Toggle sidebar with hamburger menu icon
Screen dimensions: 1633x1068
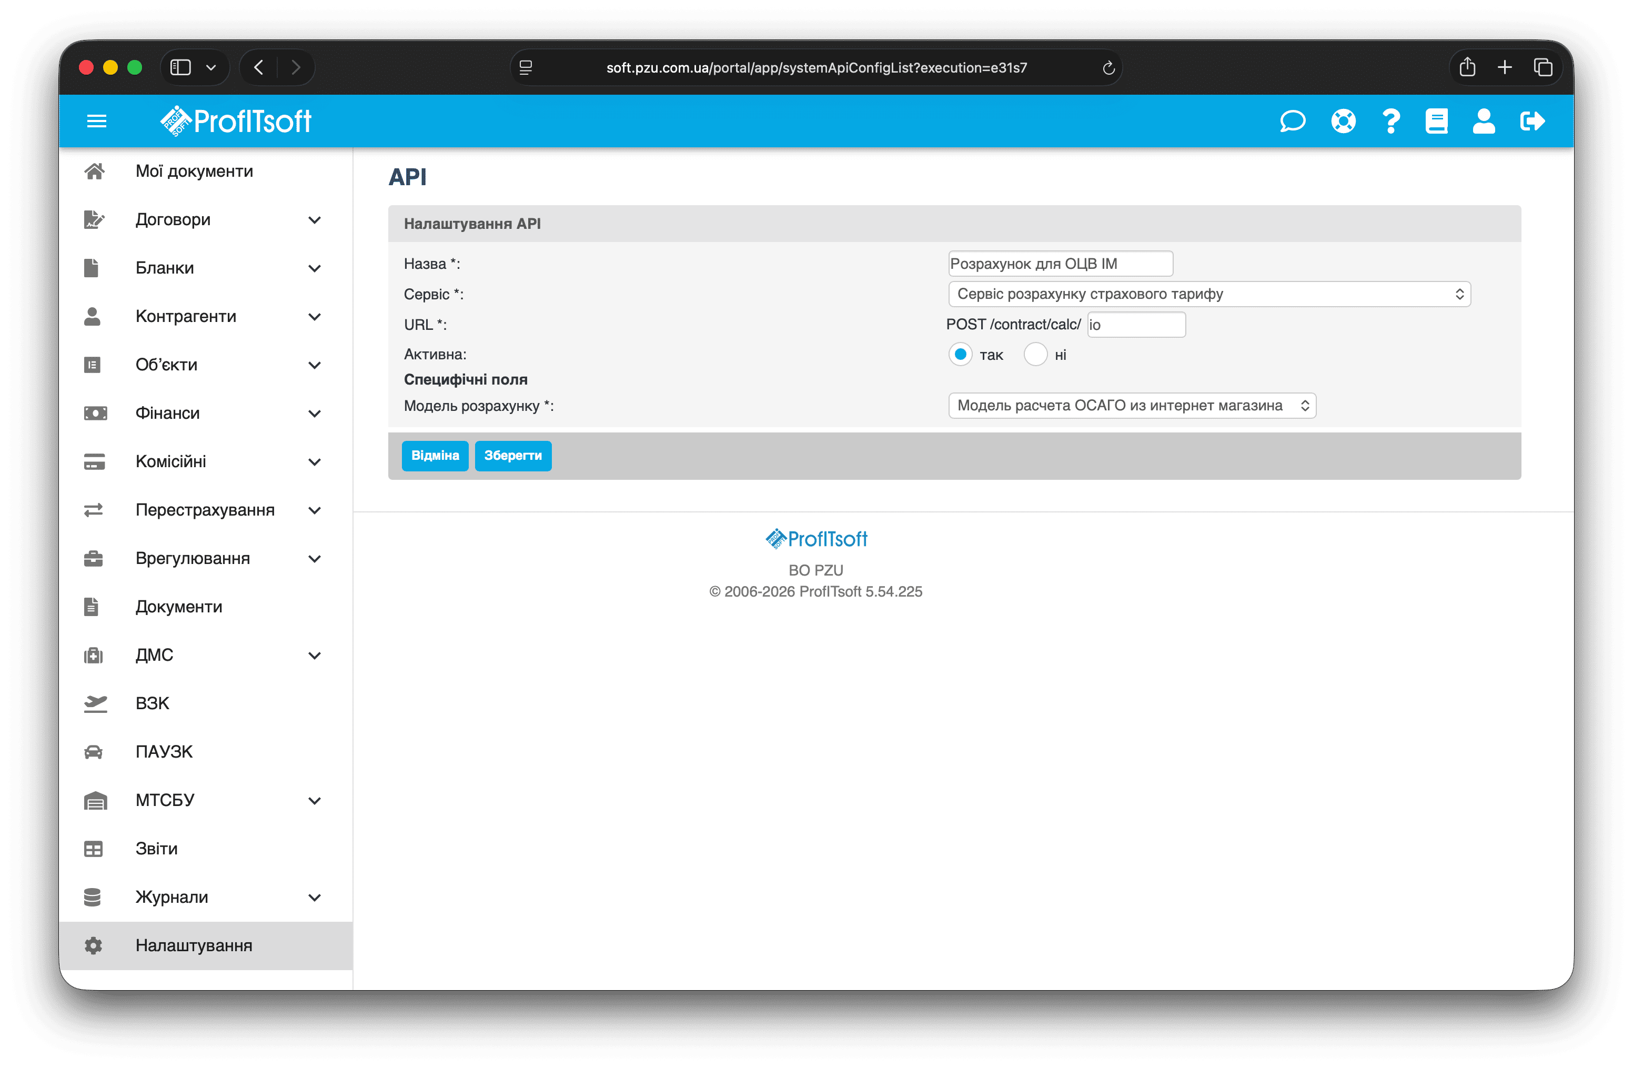click(x=97, y=122)
